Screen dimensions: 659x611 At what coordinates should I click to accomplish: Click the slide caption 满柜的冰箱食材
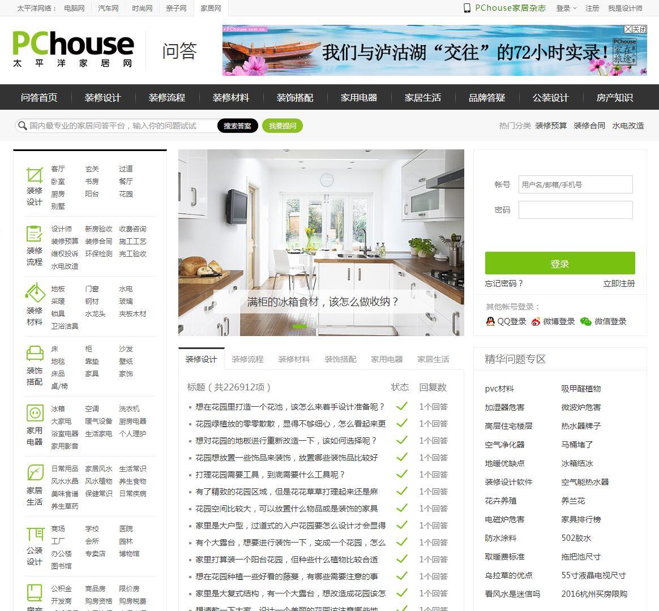[322, 302]
